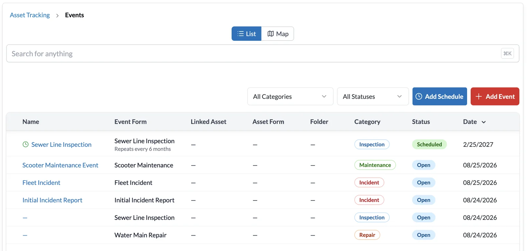Open the Fleet Incident event link
Viewport: 527px width, 251px height.
click(x=41, y=183)
